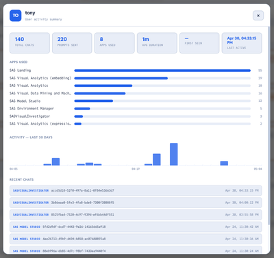Click the SAS Model Studio app label
Image resolution: width=274 pixels, height=258 pixels.
25,101
